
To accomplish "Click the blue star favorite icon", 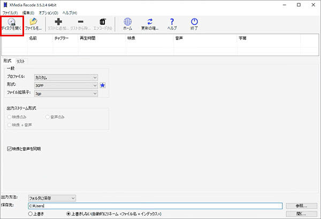I will click(x=103, y=85).
